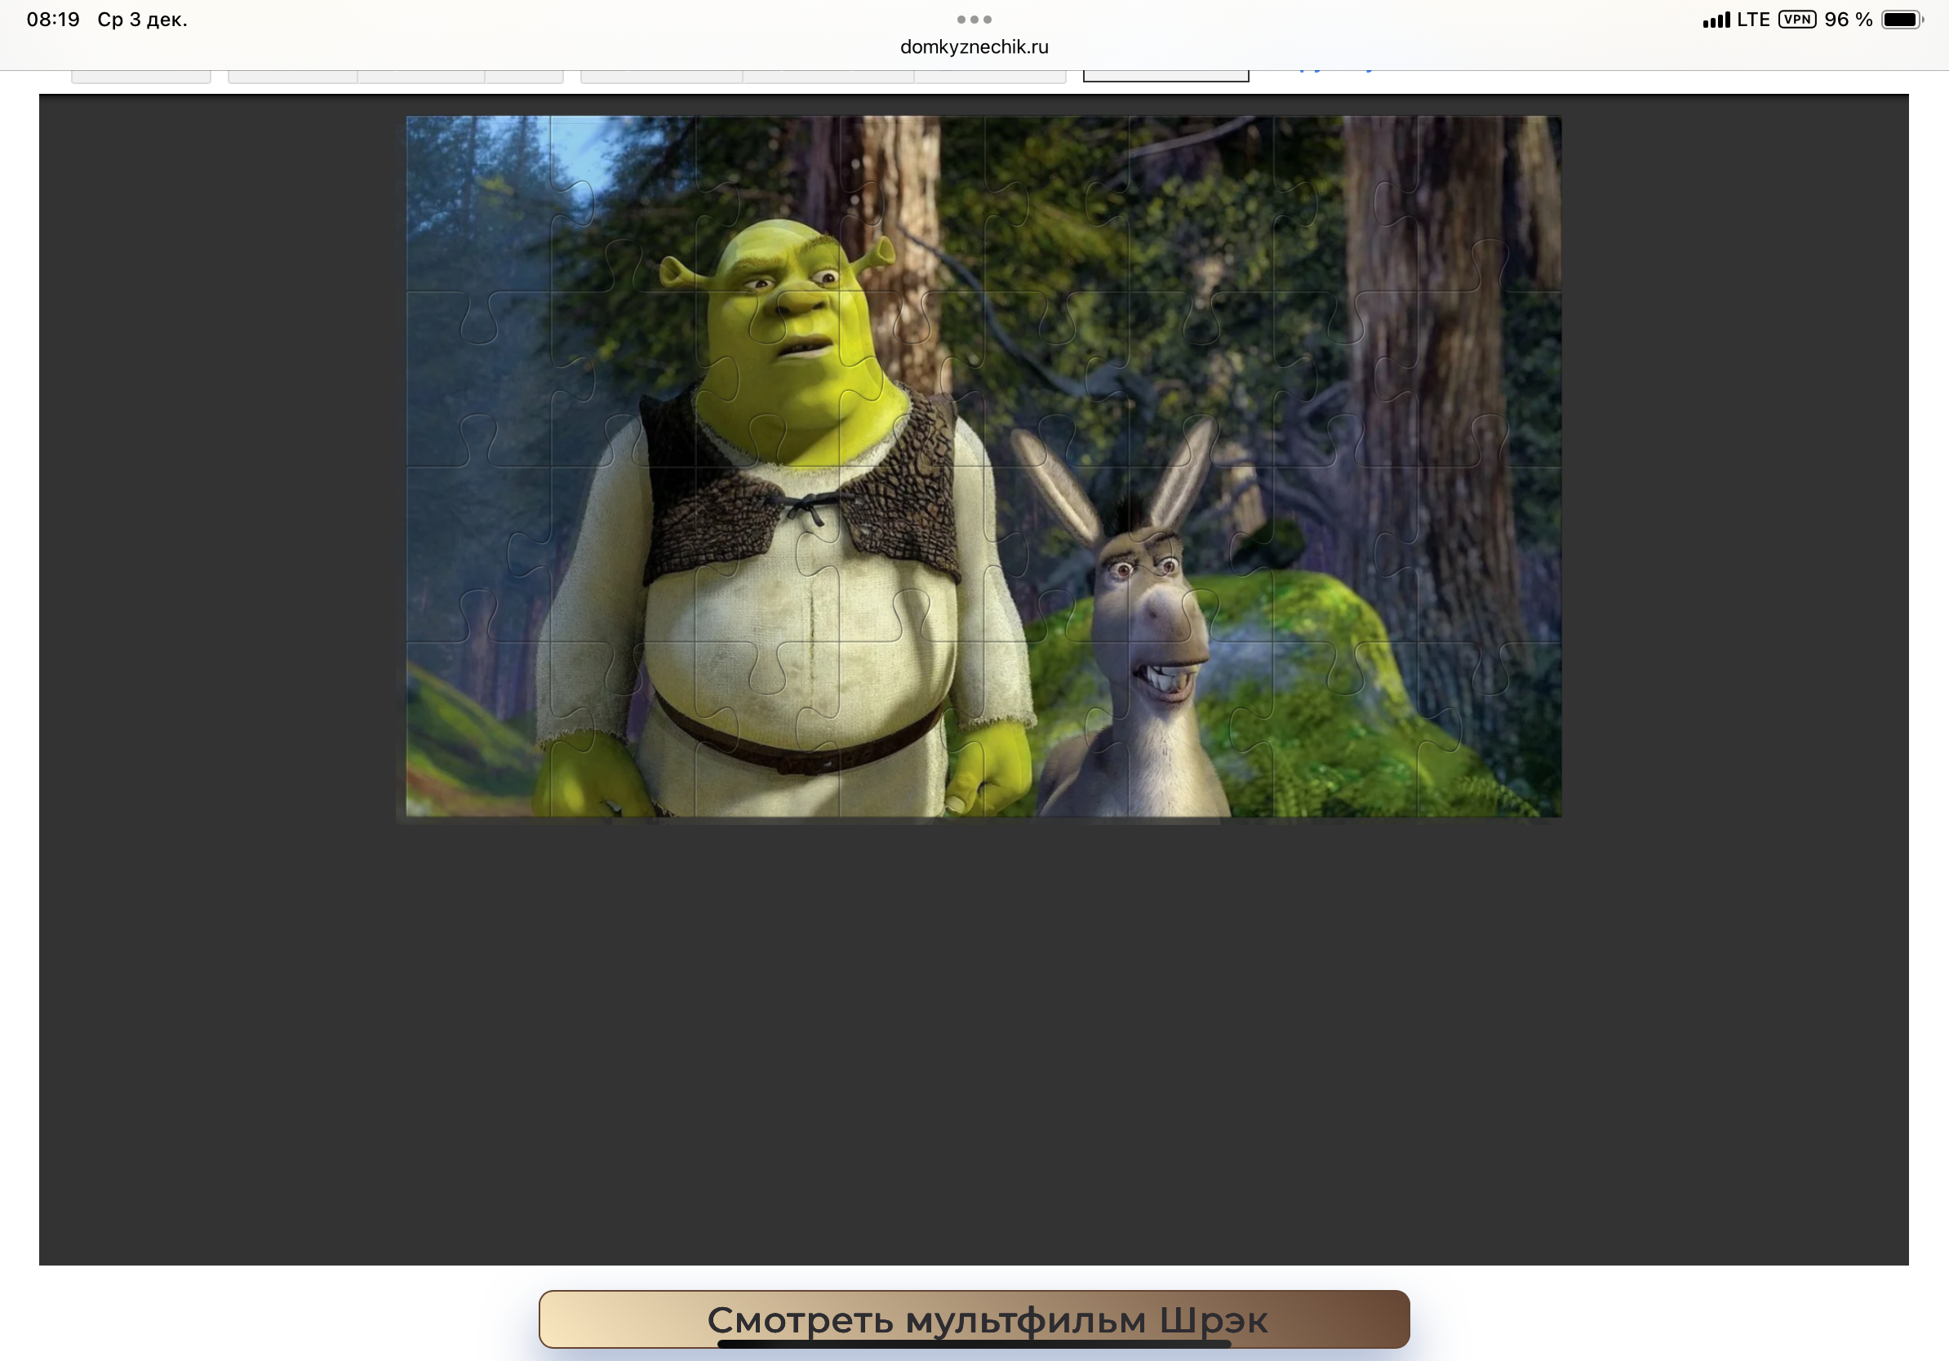The height and width of the screenshot is (1361, 1949).
Task: Click the LTE network label
Action: tap(1753, 20)
